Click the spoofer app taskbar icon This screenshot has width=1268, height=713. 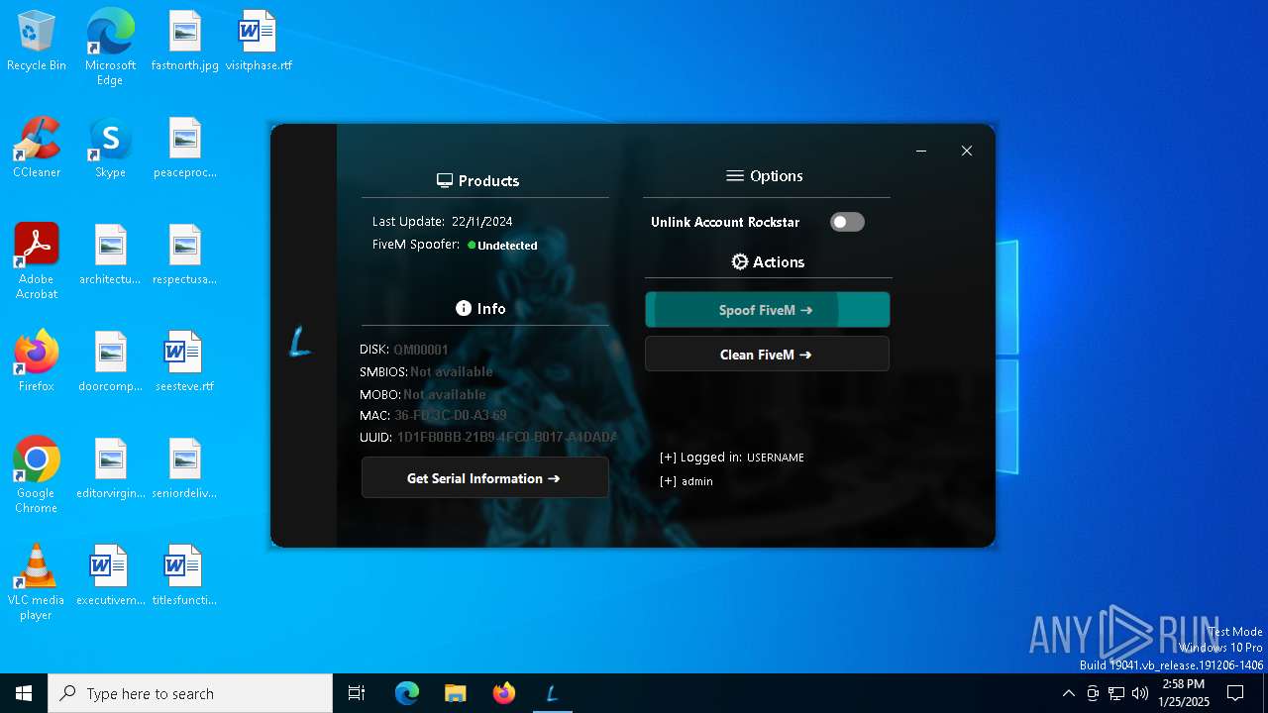point(552,693)
